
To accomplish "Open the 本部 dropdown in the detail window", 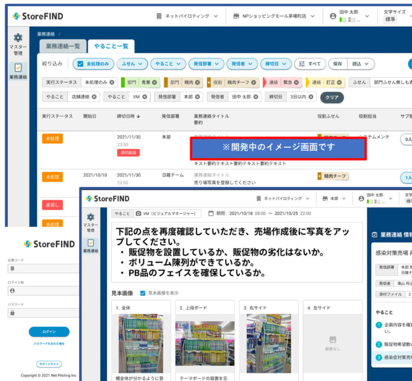I will 334,198.
